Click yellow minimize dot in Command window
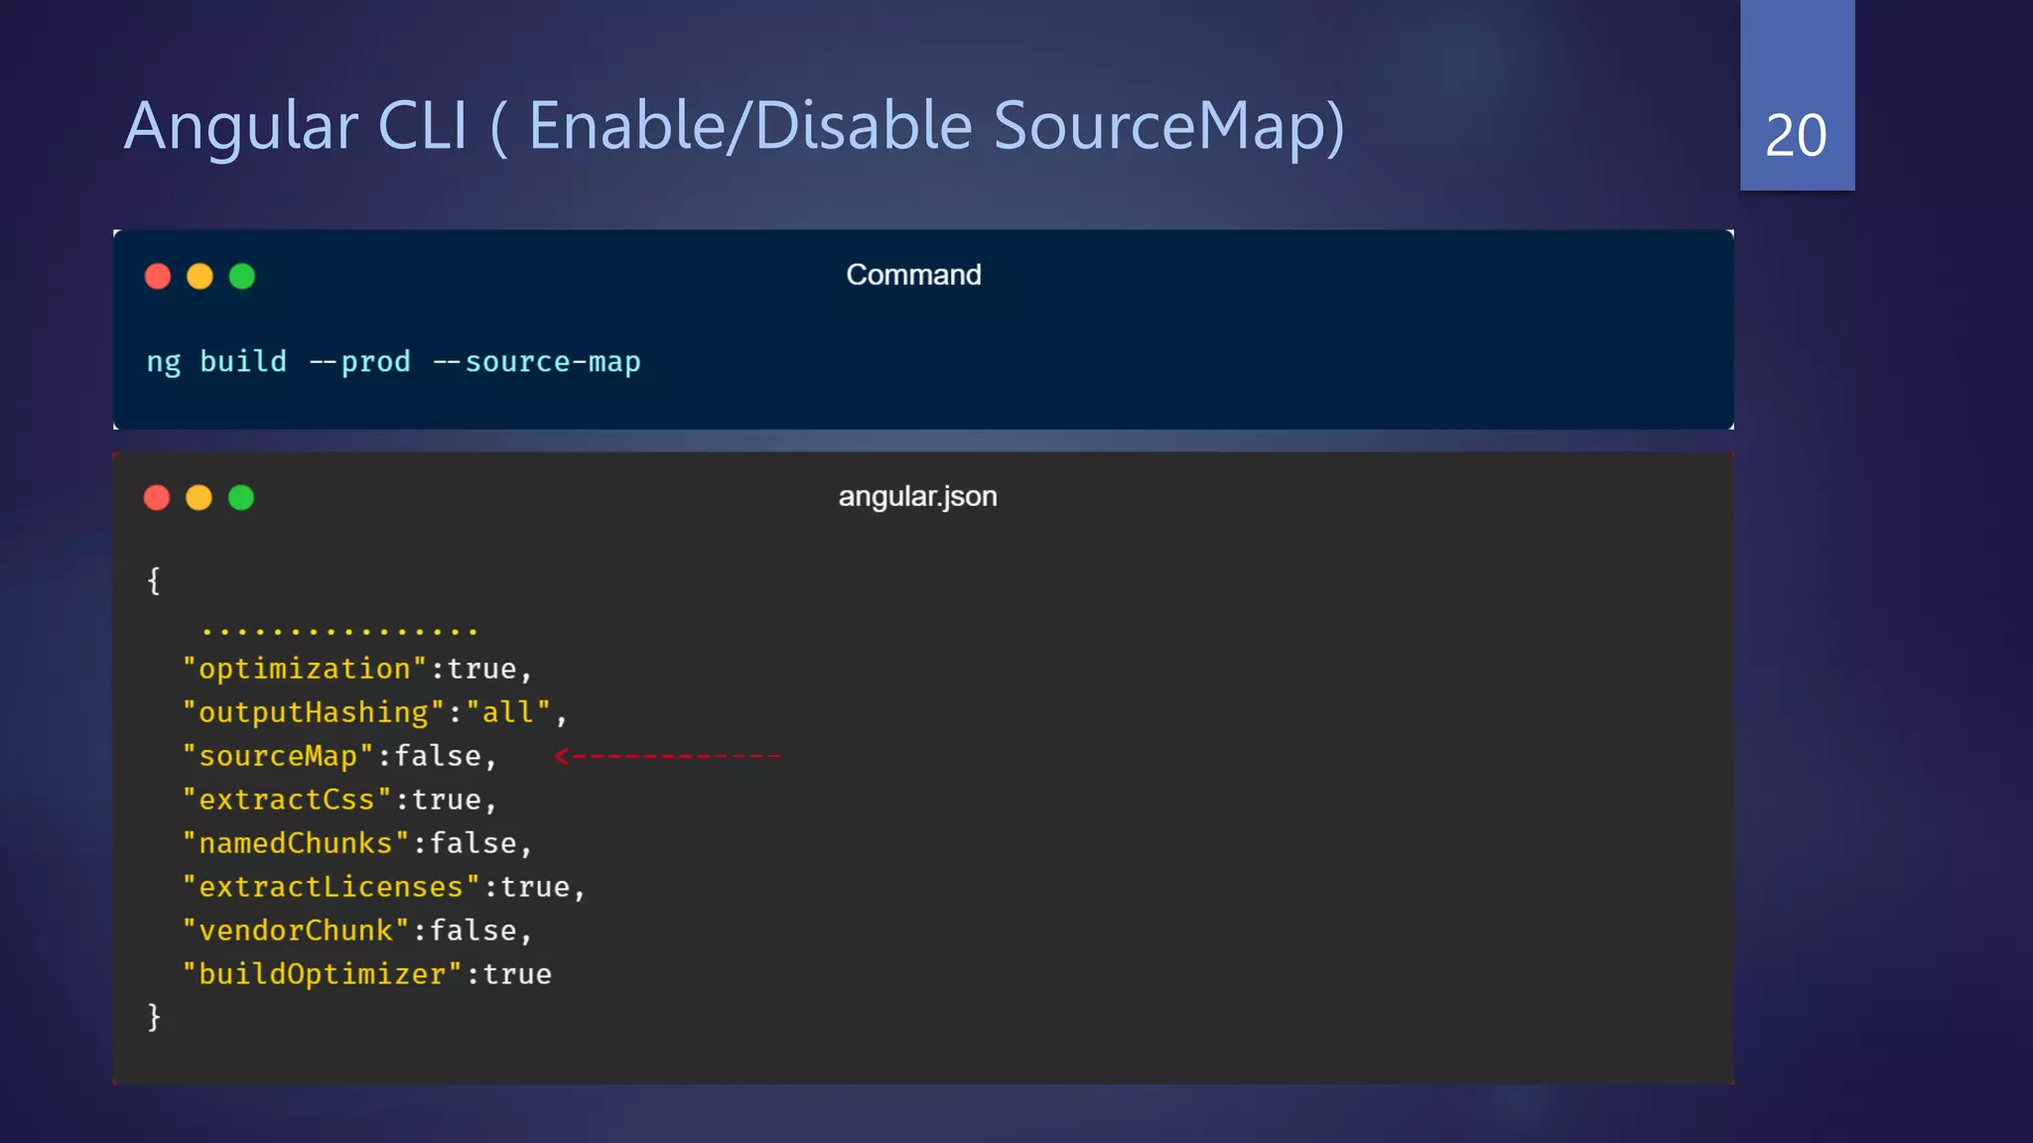 200,276
